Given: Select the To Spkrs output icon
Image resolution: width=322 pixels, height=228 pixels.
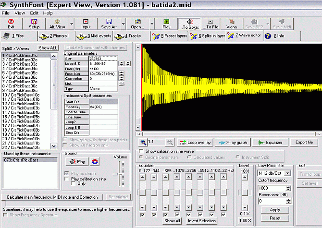Looking at the screenshot, I should (189, 24).
